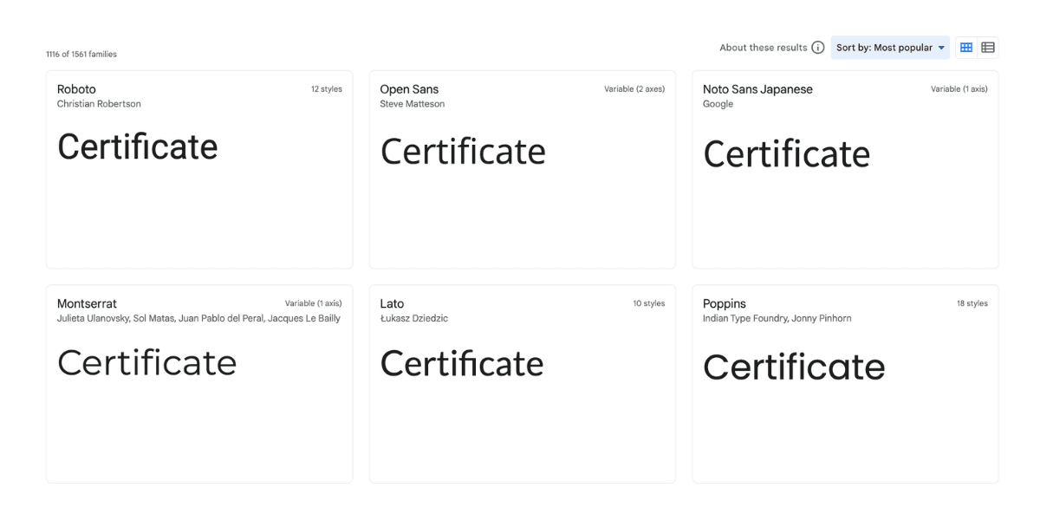Open the Open Sans font card

point(523,170)
